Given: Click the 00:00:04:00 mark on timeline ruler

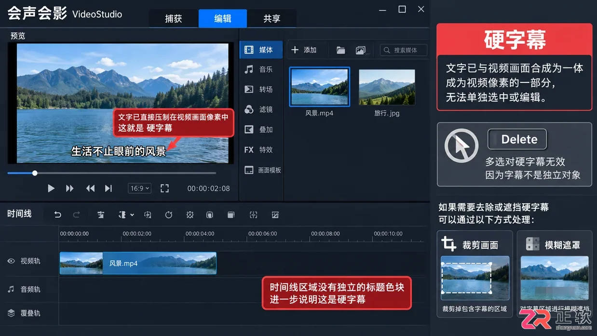Looking at the screenshot, I should click(x=200, y=233).
